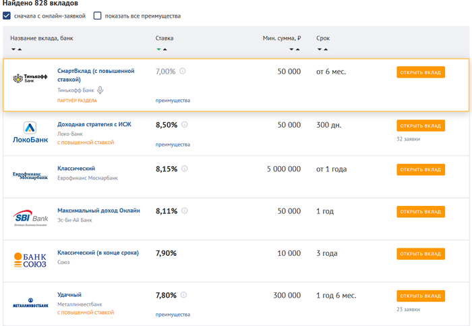The image size is (472, 326).
Task: Click the Еврофинанс Моснарбанк logo
Action: point(30,175)
